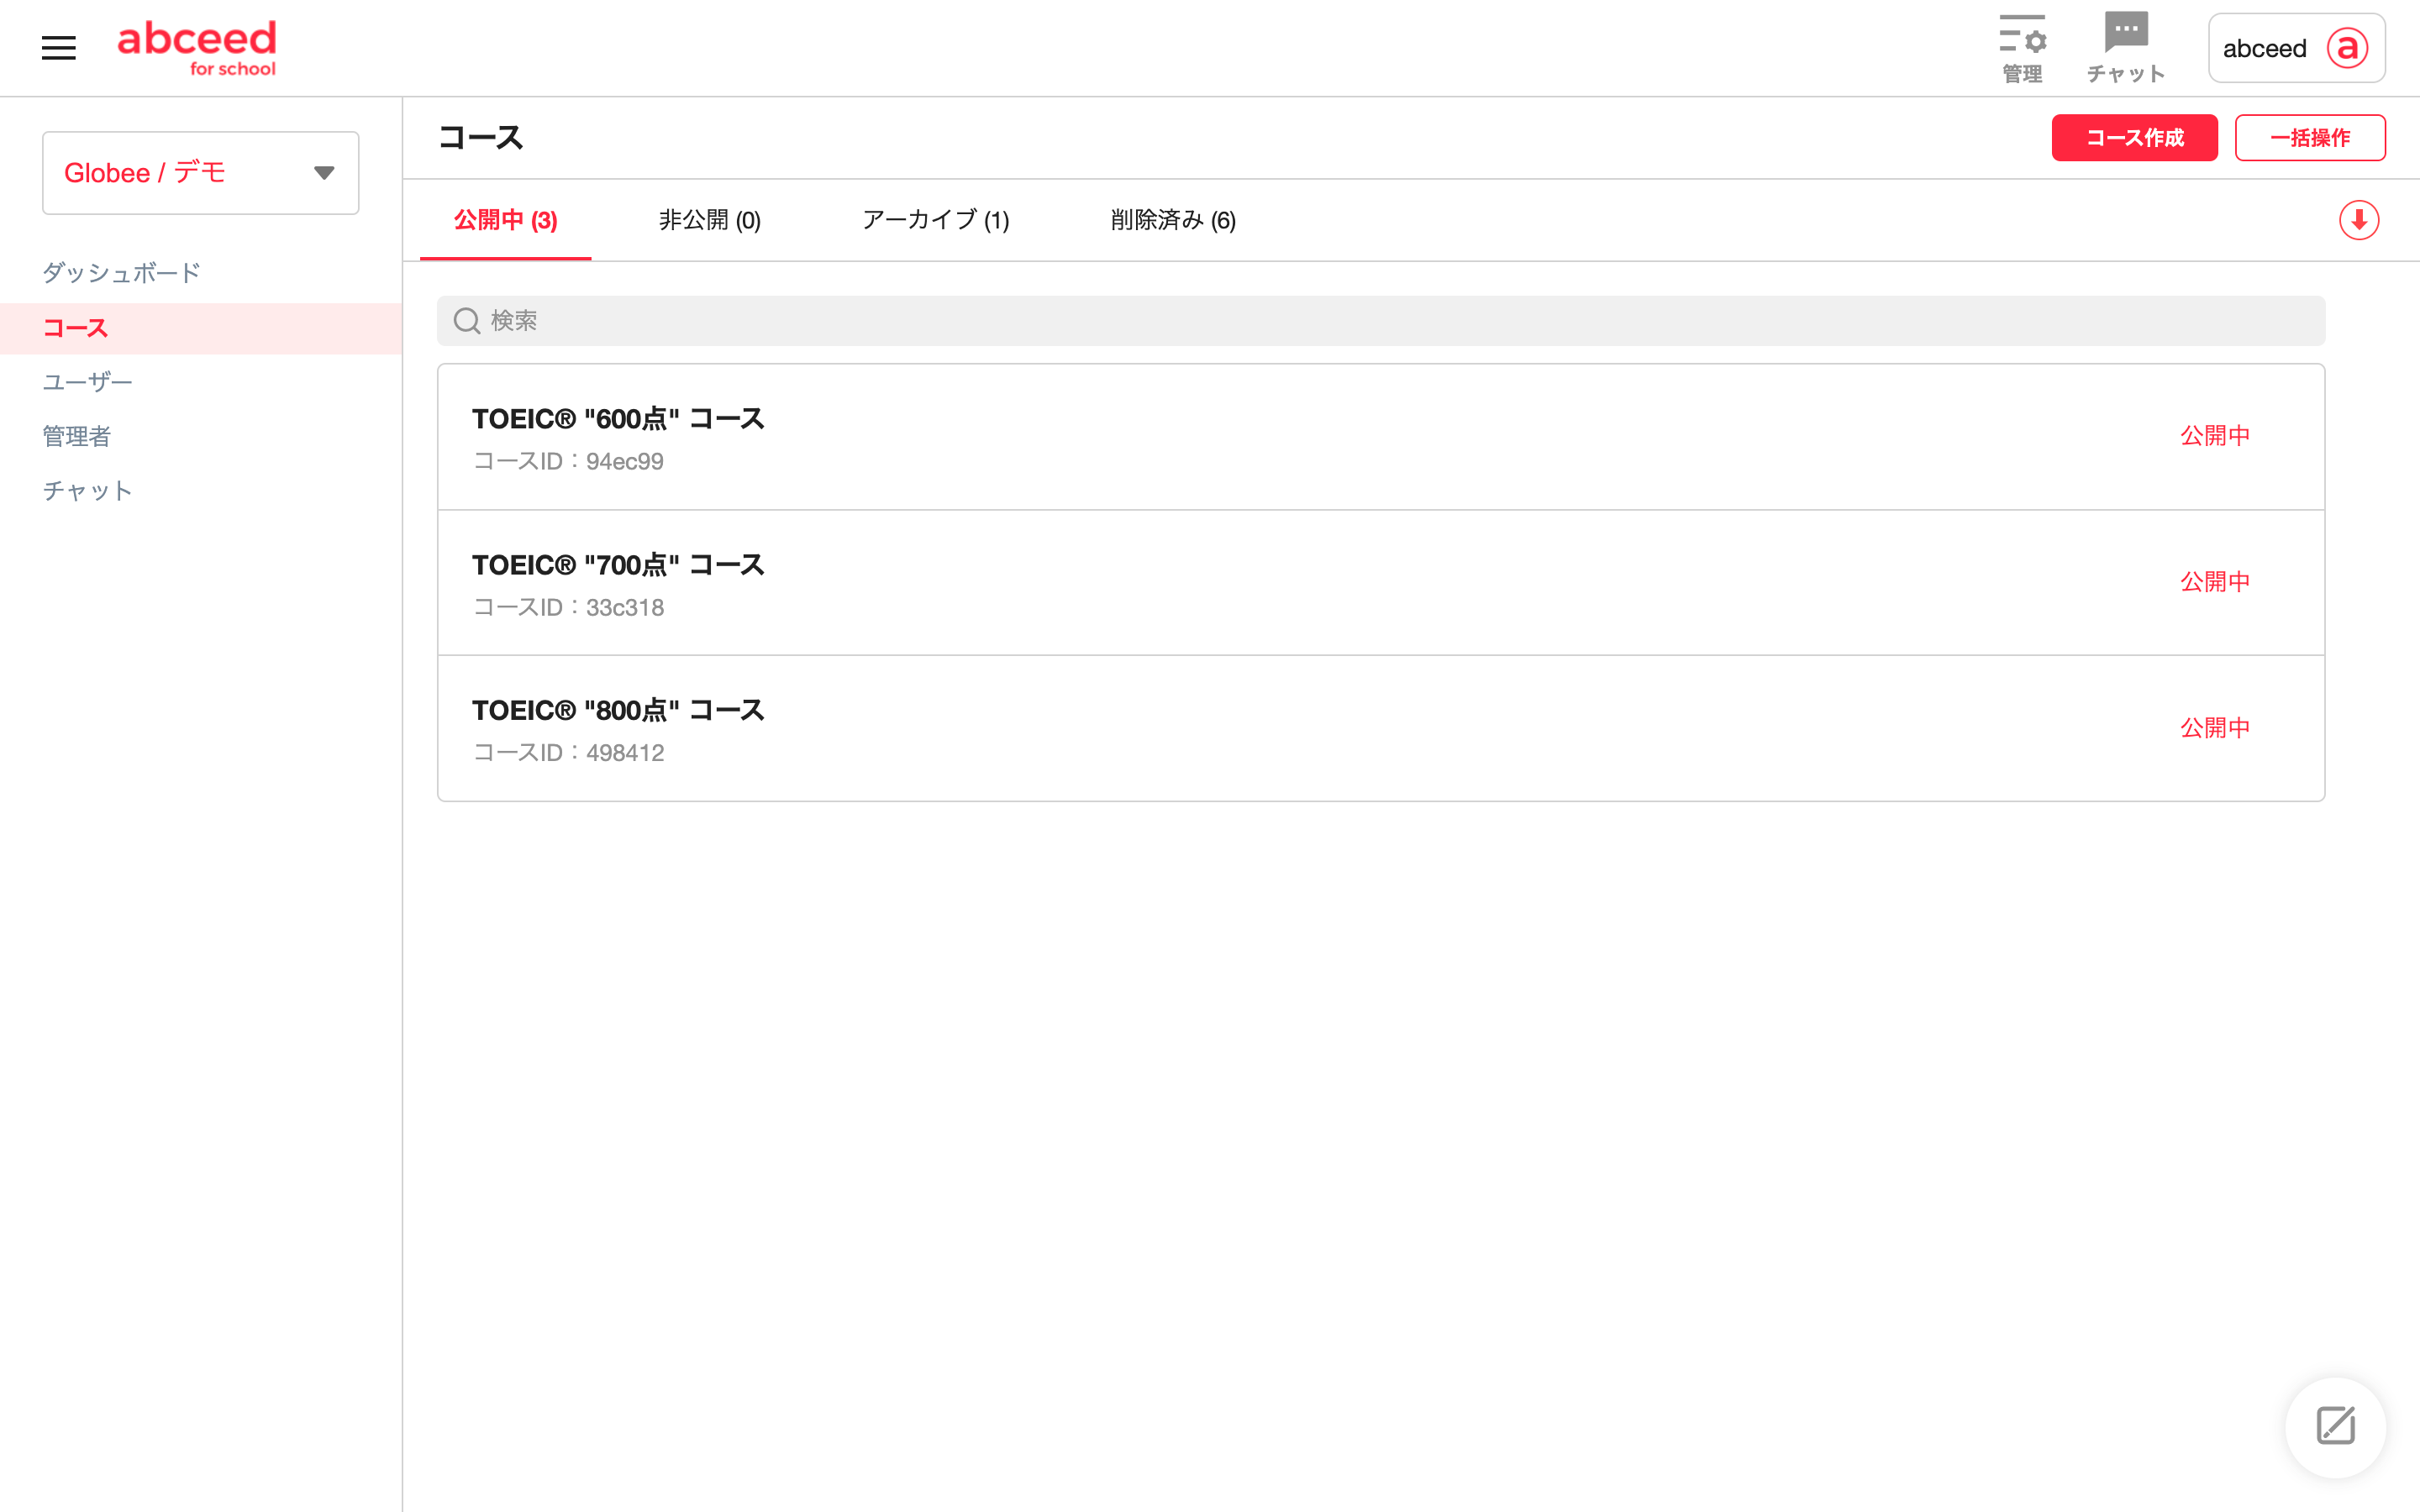Click the floating edit note icon

(2335, 1426)
